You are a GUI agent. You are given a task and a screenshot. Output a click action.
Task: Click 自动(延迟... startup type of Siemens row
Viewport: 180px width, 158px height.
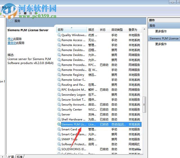point(119,124)
